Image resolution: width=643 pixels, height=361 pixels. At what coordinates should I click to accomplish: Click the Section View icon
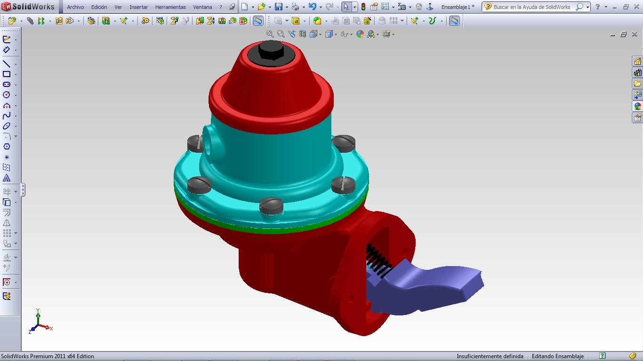click(x=303, y=34)
